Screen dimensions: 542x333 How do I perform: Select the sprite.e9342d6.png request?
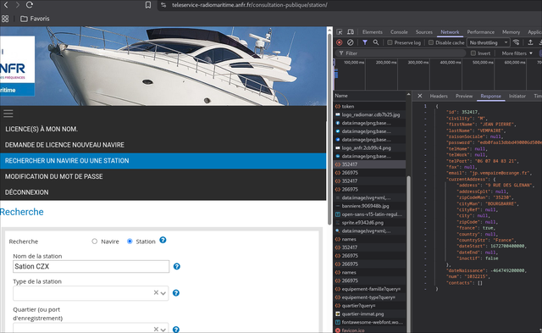369,222
